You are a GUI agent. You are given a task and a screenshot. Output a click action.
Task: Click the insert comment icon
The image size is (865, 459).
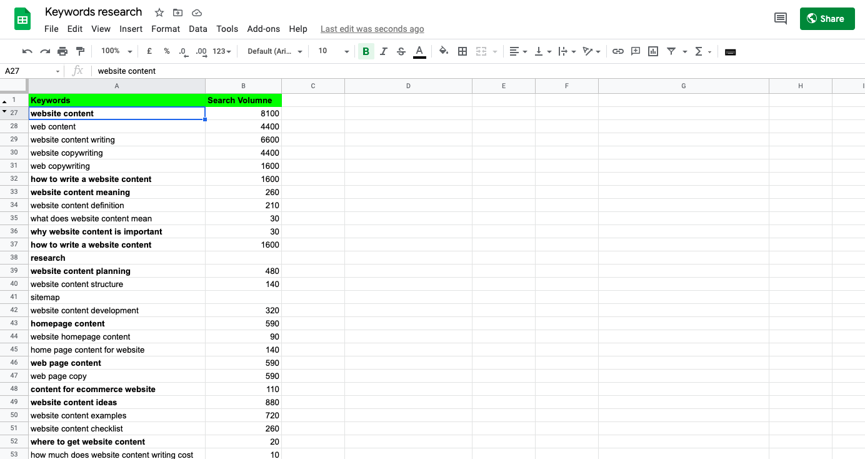click(x=636, y=51)
